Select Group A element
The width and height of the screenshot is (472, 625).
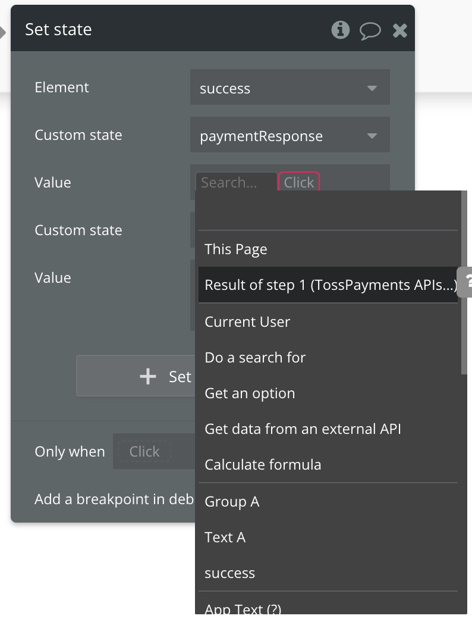point(232,502)
